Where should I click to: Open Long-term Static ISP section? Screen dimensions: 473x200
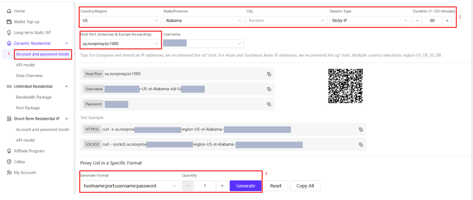[x=32, y=33]
